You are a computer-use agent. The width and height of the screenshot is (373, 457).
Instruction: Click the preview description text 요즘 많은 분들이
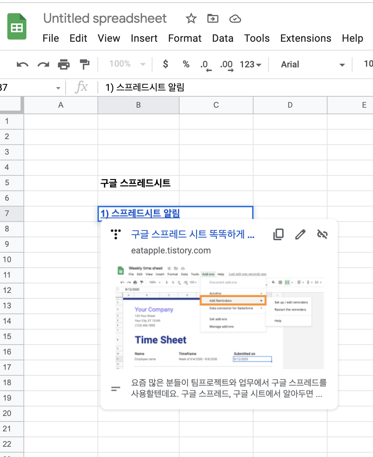click(x=229, y=388)
